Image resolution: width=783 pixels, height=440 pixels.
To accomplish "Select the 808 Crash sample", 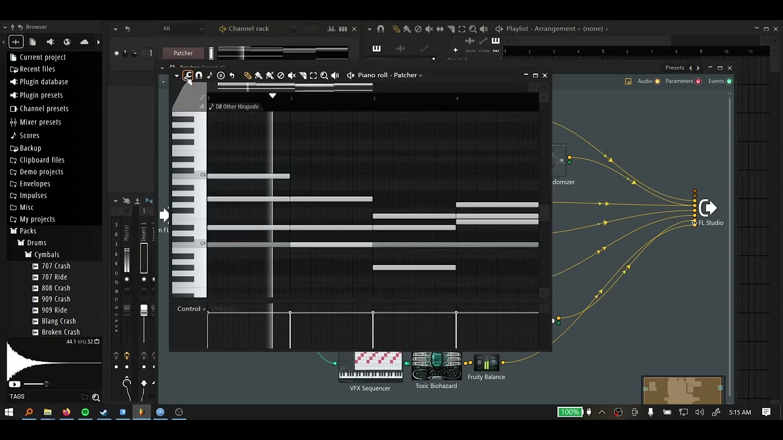I will click(51, 288).
